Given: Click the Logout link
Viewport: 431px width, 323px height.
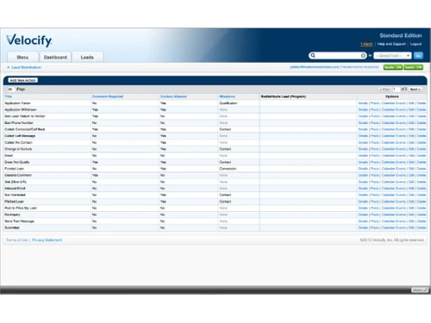Looking at the screenshot, I should [415, 44].
